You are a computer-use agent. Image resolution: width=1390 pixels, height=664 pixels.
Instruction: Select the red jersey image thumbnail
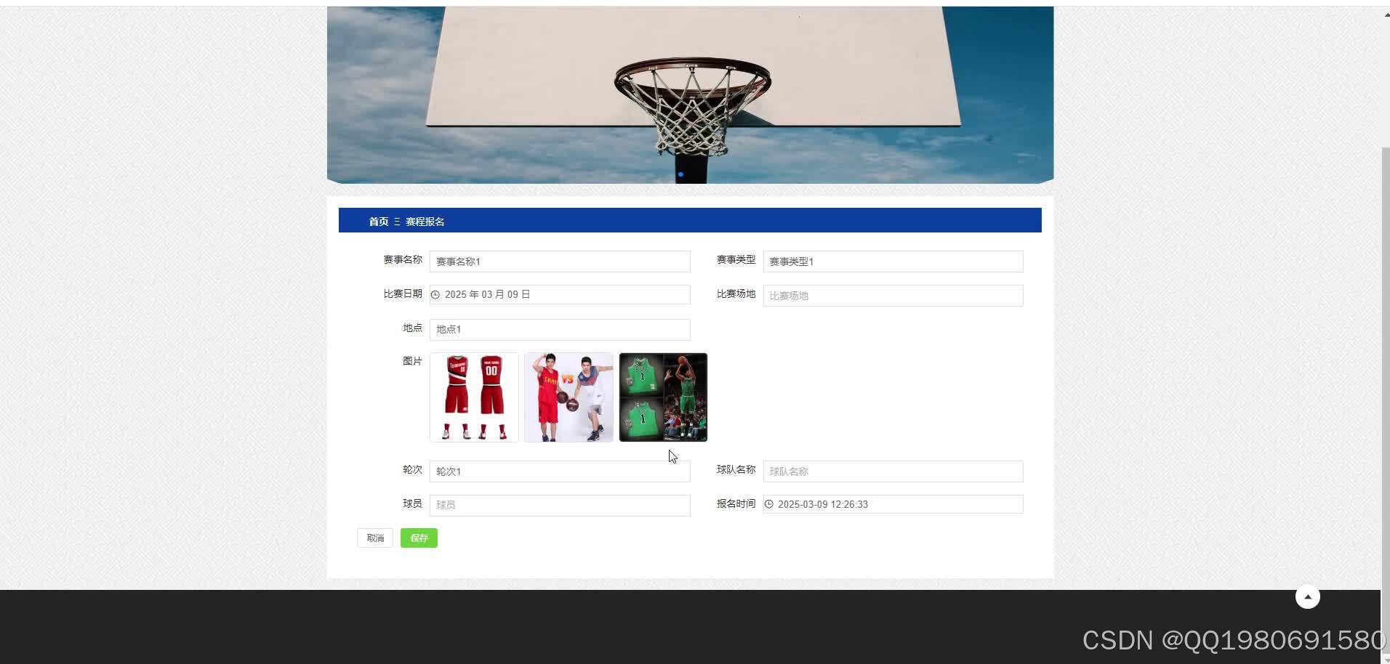(x=473, y=397)
